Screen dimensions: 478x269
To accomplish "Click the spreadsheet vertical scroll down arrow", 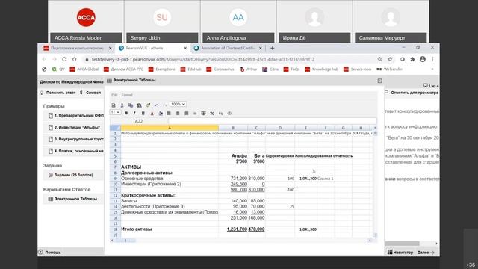I will click(375, 235).
